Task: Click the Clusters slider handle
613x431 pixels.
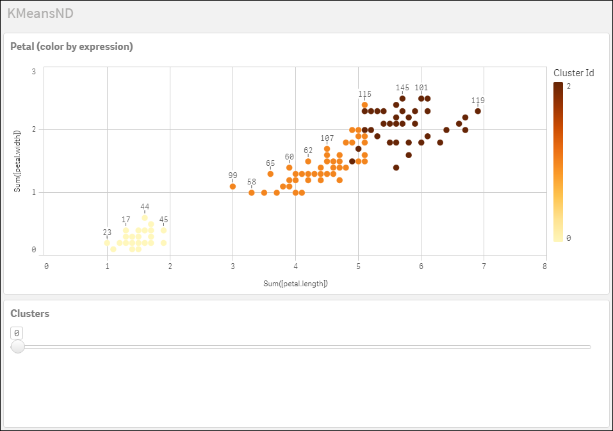Action: pyautogui.click(x=18, y=346)
